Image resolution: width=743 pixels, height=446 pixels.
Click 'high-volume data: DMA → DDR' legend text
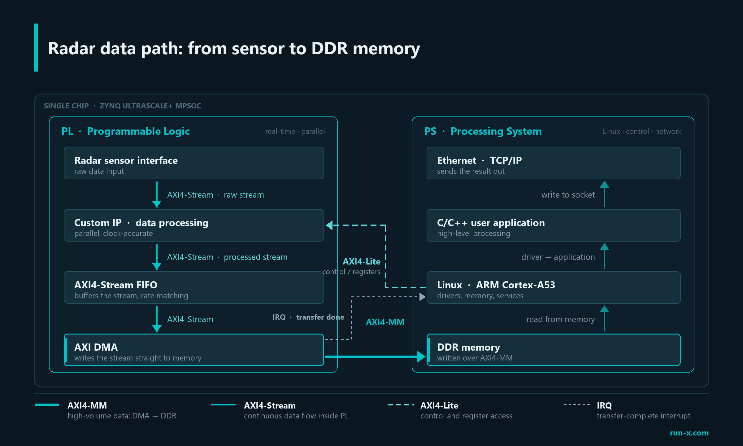tap(122, 416)
